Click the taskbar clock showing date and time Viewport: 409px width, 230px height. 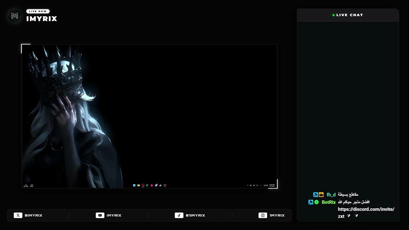point(272,185)
